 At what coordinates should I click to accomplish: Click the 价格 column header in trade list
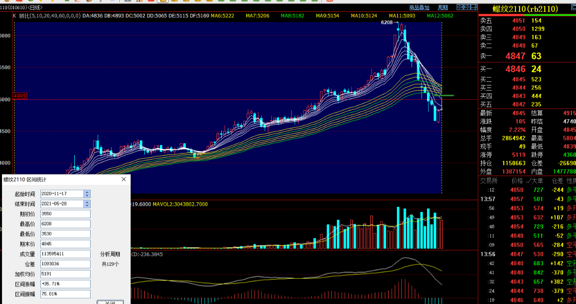(517, 181)
